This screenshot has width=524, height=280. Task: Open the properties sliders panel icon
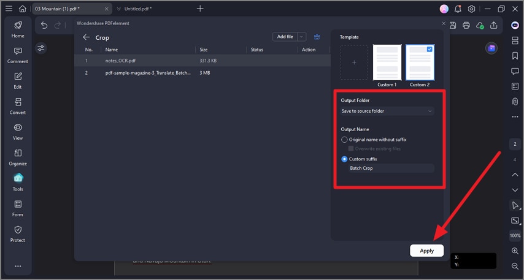click(x=40, y=48)
